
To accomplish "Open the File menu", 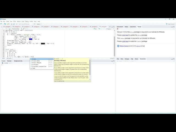I will (1, 21).
